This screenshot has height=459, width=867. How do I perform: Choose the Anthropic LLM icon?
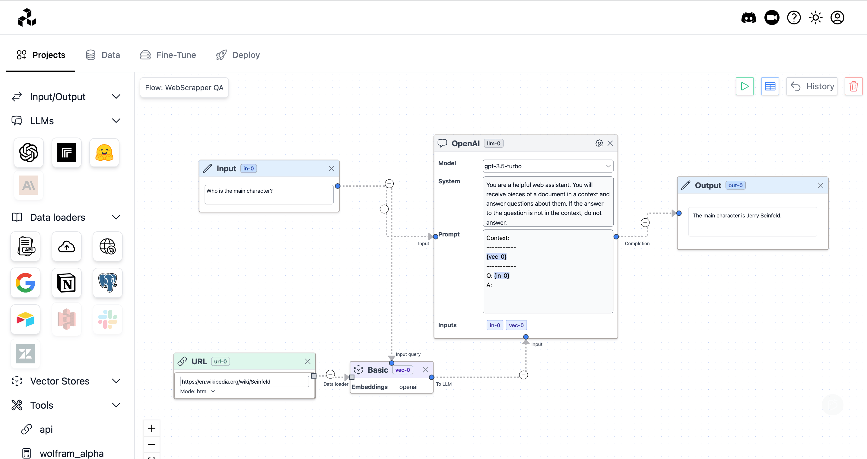[29, 185]
